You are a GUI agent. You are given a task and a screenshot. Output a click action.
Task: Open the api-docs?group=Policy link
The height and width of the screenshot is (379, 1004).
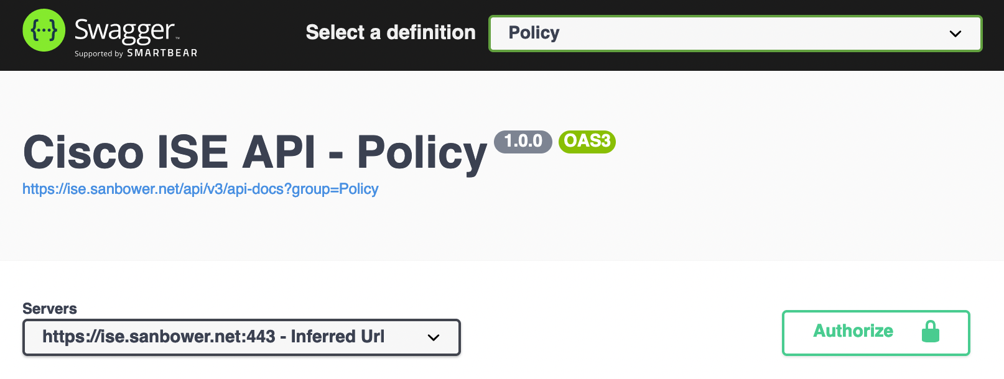[200, 189]
